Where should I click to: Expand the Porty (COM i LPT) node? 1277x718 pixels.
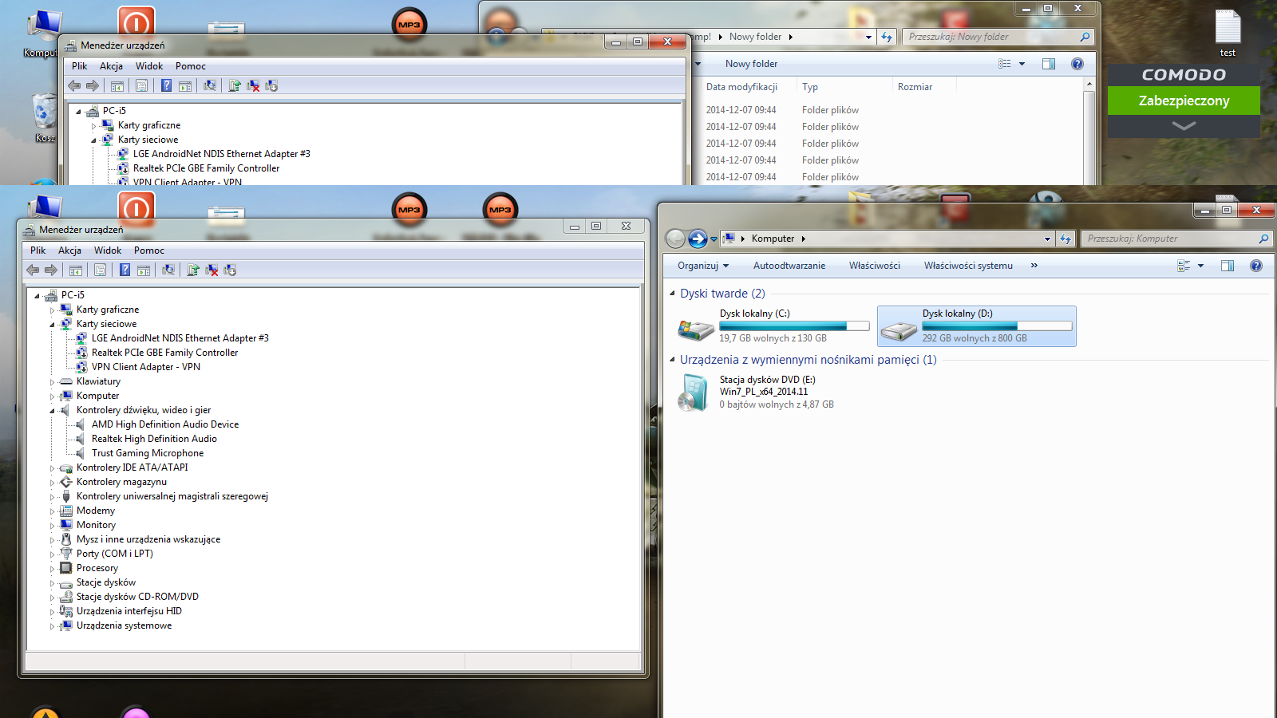point(53,554)
